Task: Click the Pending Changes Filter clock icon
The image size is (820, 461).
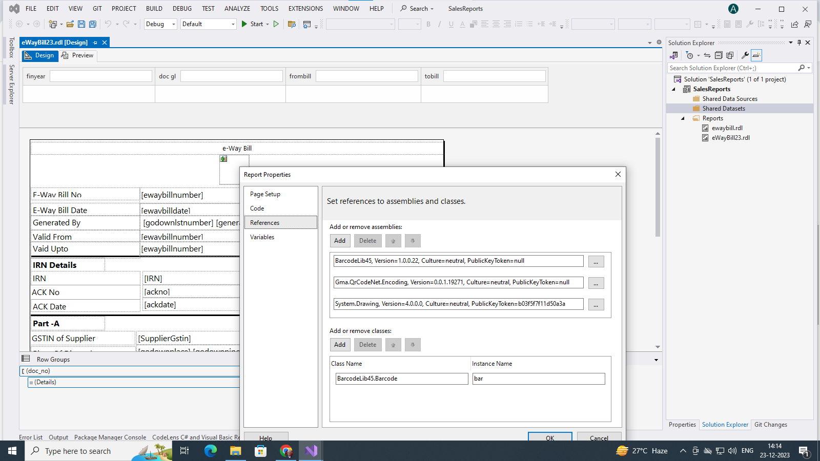Action: tap(690, 55)
